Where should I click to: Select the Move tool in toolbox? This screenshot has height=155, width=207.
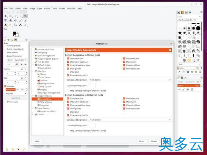tap(6, 16)
